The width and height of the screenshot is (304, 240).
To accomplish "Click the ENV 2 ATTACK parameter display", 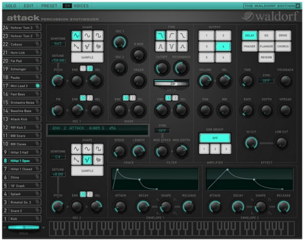I will click(x=98, y=130).
